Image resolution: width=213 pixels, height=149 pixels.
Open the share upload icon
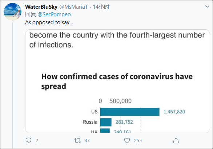(x=176, y=140)
